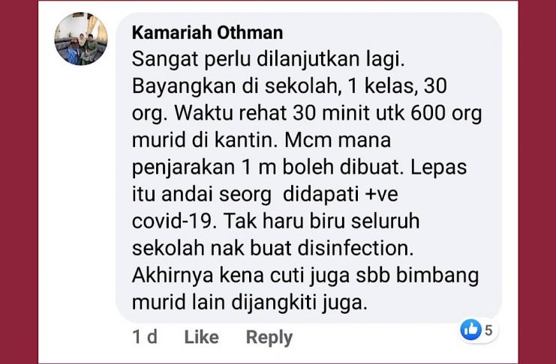This screenshot has width=556, height=364.
Task: Click the maroon border on right side
Action: click(x=536, y=182)
